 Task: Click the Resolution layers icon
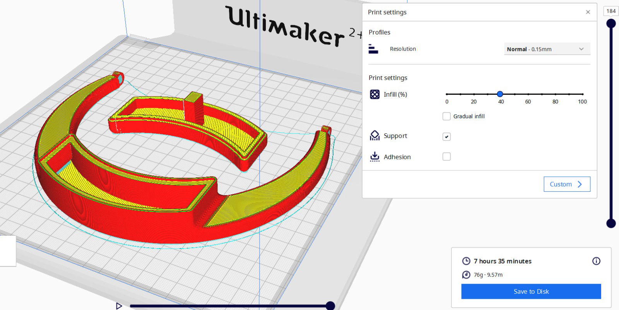click(373, 49)
